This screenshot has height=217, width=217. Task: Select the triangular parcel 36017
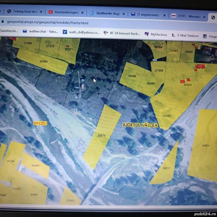point(166,168)
